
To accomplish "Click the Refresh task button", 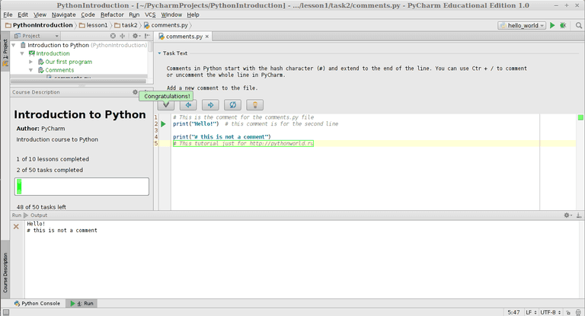I will 232,105.
